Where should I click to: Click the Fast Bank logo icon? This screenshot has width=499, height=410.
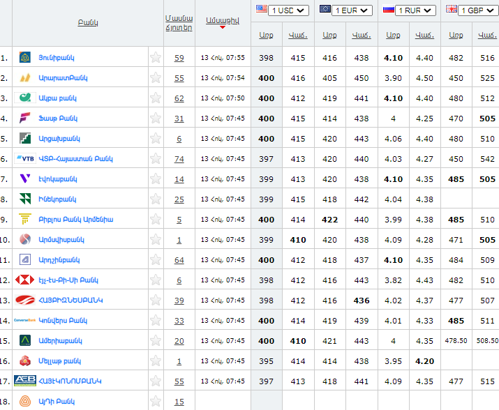(25, 118)
